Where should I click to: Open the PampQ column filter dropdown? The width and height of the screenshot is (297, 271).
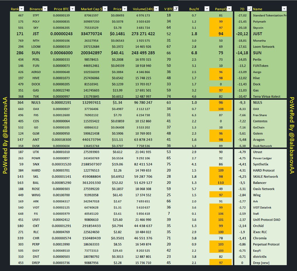pyautogui.click(x=229, y=9)
